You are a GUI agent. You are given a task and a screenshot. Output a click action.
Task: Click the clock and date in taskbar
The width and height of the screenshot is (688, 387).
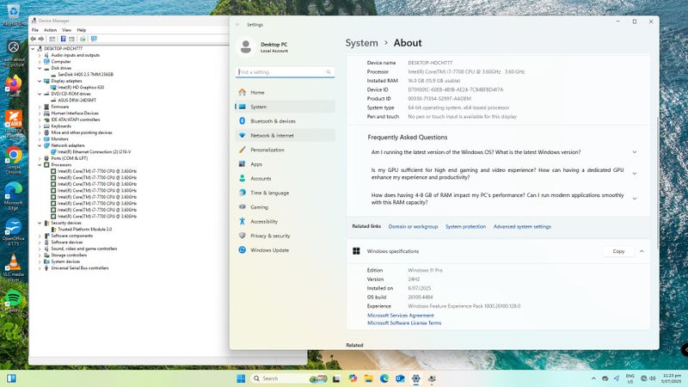point(672,378)
